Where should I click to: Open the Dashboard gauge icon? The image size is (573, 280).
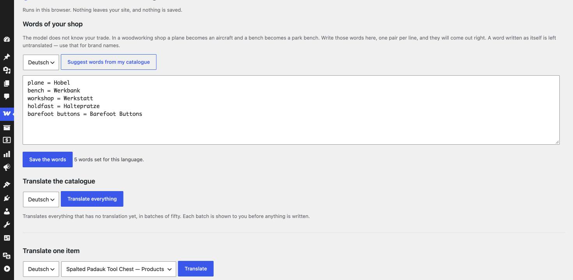[7, 39]
